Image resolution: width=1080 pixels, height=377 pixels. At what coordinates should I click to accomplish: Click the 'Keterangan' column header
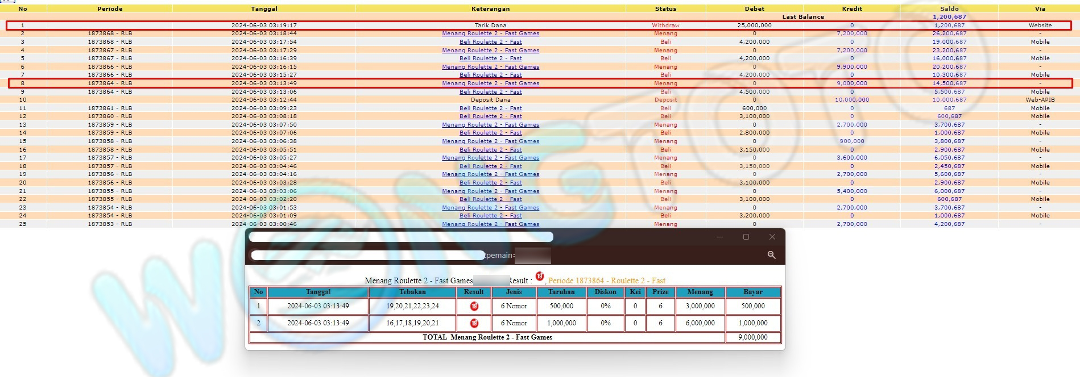[x=490, y=9]
